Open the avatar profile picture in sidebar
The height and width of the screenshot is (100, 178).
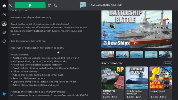[4, 23]
